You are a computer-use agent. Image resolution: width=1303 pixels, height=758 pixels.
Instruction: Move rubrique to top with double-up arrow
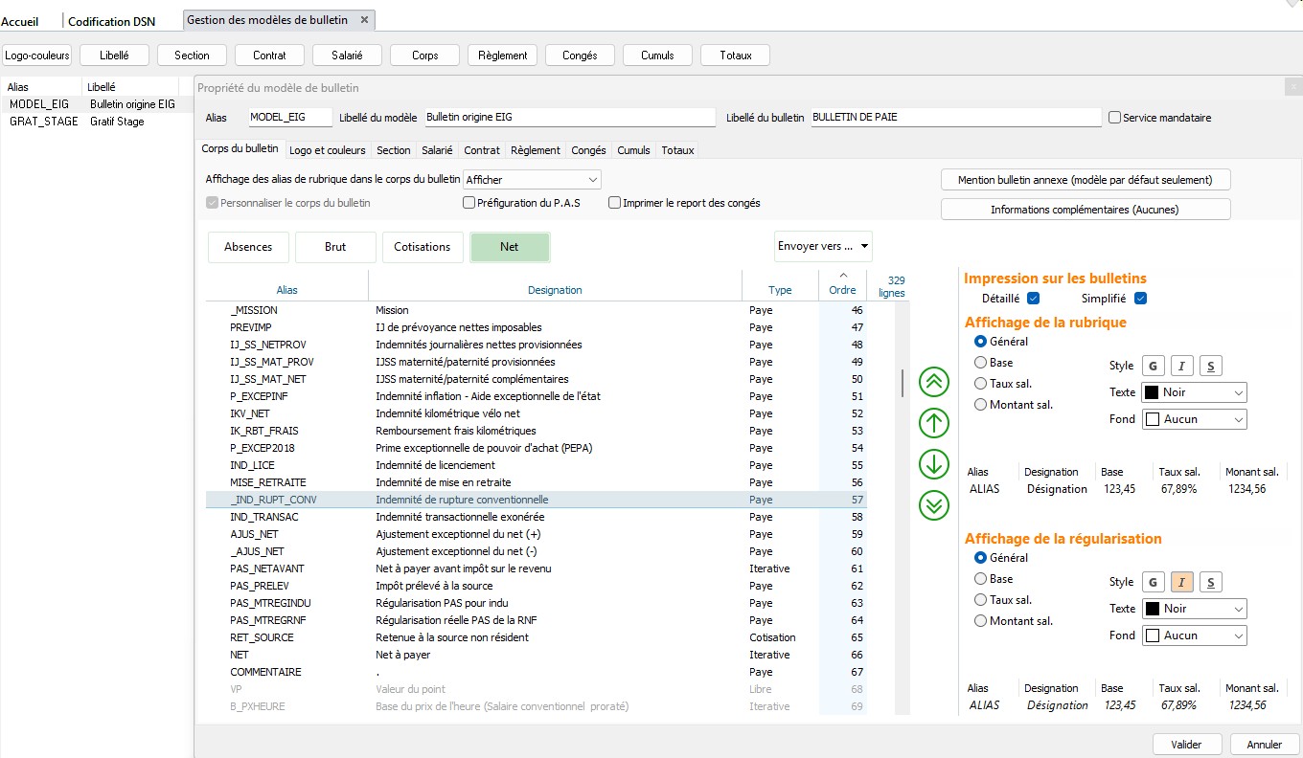coord(933,382)
